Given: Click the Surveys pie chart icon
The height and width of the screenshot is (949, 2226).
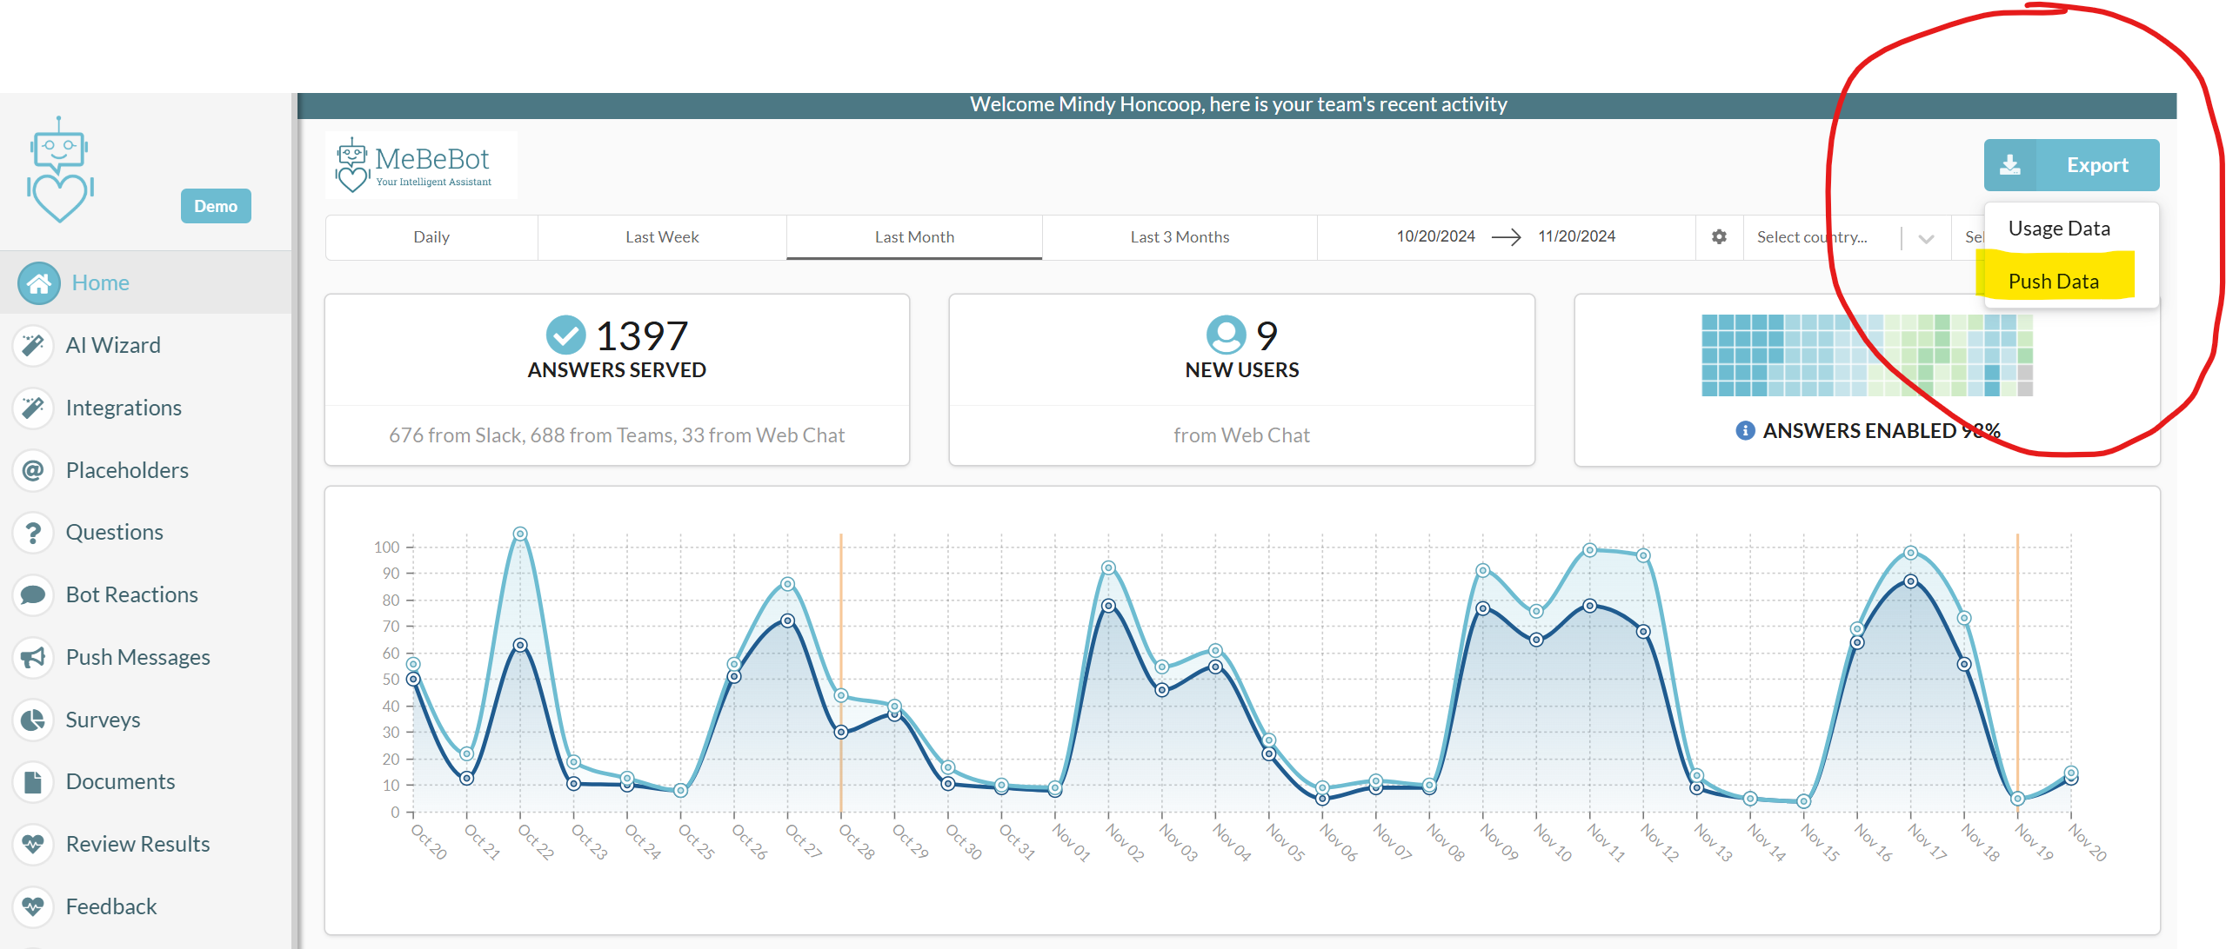Looking at the screenshot, I should click(33, 720).
